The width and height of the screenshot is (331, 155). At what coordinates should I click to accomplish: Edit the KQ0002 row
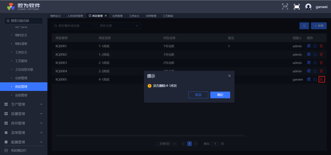315,54
